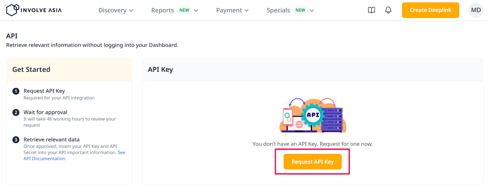This screenshot has width=489, height=186.
Task: Click the API gear illustration
Action: coord(313,115)
